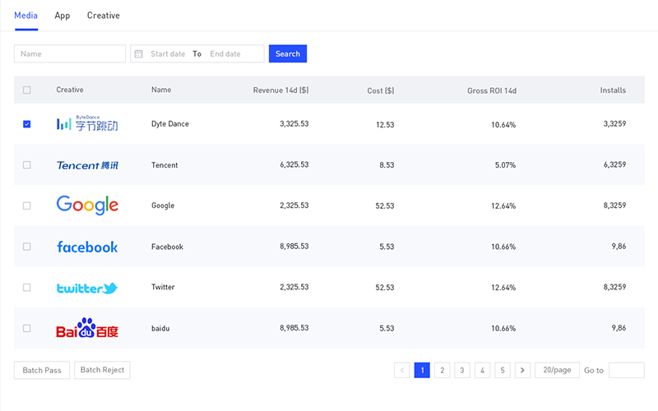Check the baidu row checkbox
The width and height of the screenshot is (658, 411).
click(27, 328)
